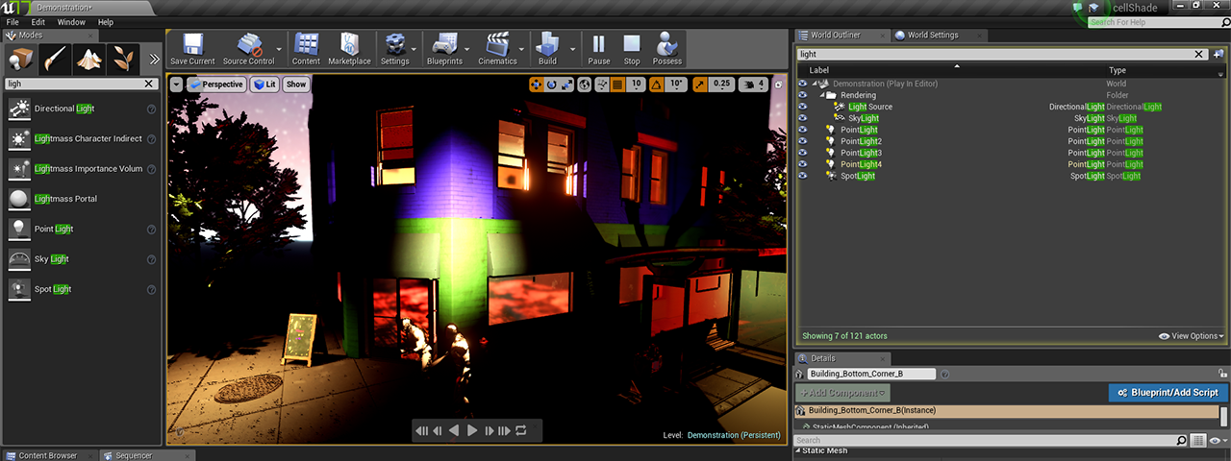The image size is (1231, 461).
Task: Expand the View Options dropdown
Action: pos(1192,336)
